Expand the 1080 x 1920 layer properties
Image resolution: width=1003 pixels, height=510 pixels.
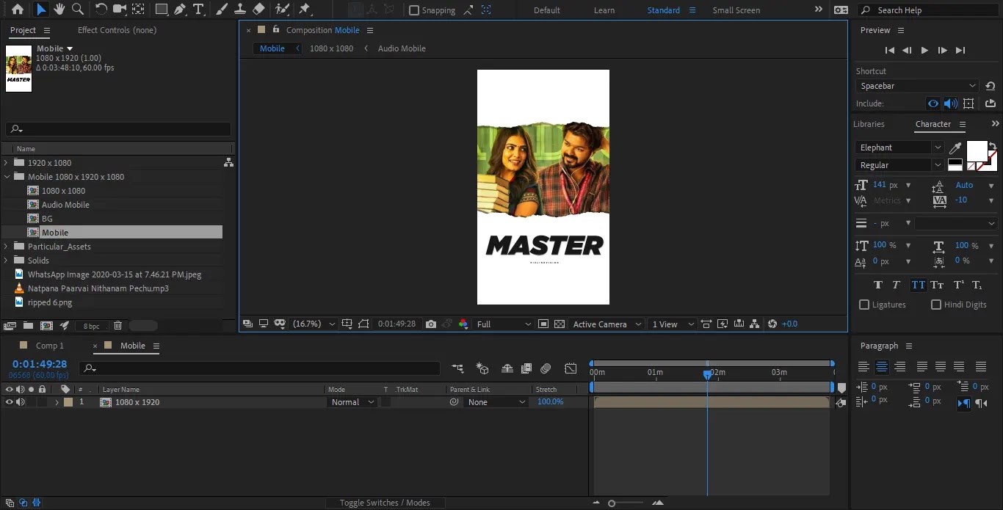point(57,402)
